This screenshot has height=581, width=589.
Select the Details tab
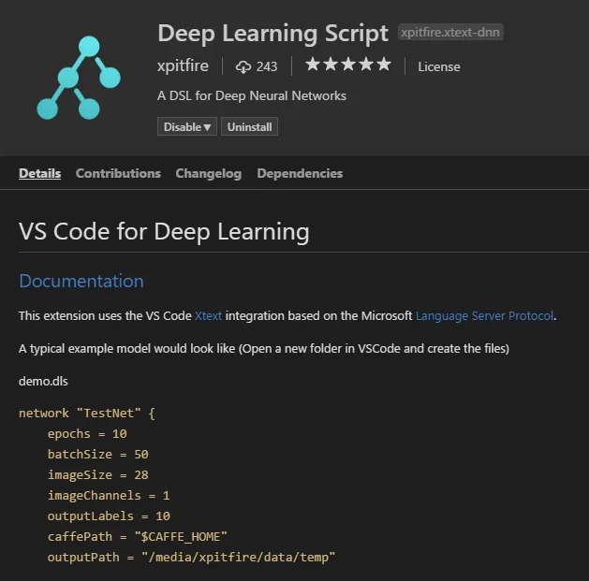tap(40, 173)
